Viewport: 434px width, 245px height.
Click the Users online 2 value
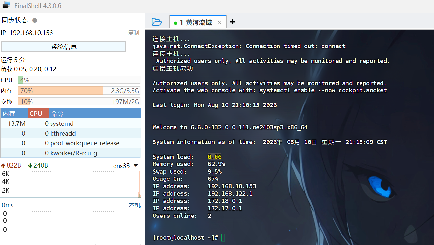(209, 216)
